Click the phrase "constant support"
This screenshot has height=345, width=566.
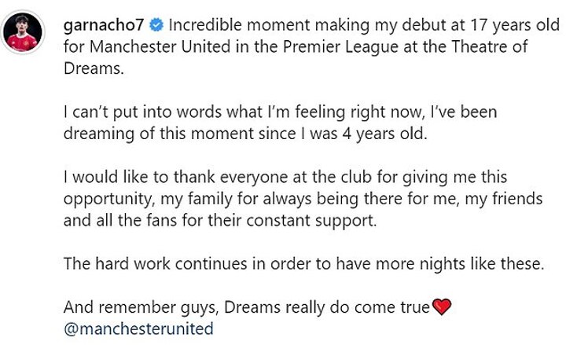pyautogui.click(x=319, y=221)
